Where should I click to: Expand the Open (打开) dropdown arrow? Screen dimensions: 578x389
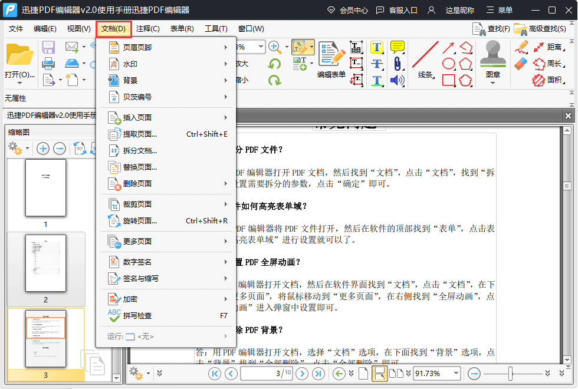coord(19,83)
